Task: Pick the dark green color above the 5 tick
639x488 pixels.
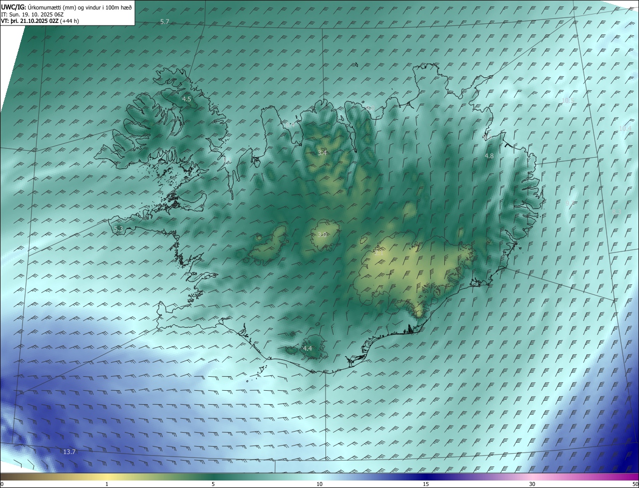Action: [213, 477]
